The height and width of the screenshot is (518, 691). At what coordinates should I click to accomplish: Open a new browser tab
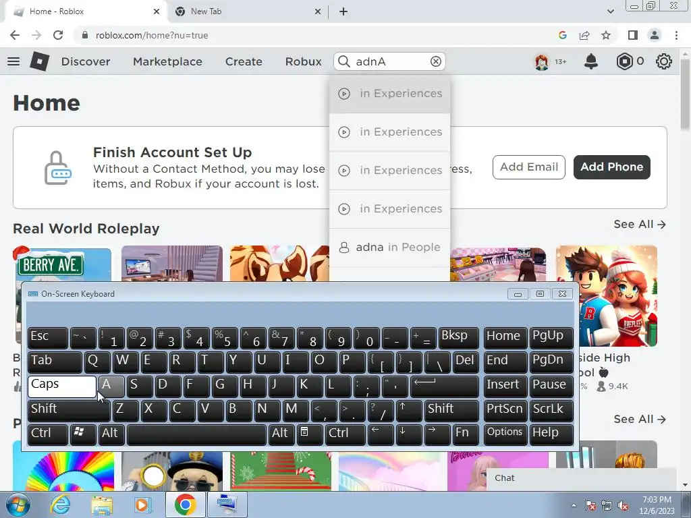click(343, 11)
